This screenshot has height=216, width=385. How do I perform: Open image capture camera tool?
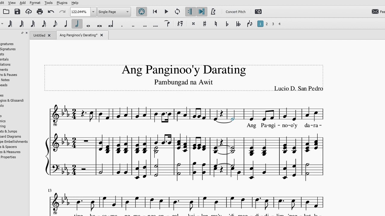258,12
